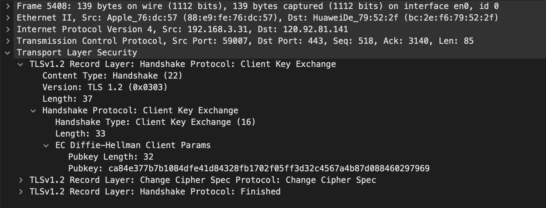Expand Transmission Control Protocol section
Viewport: 546px width, 208px height.
point(8,41)
